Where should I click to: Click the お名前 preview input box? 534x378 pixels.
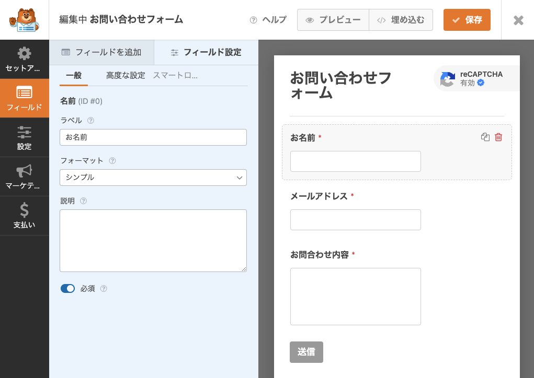356,161
